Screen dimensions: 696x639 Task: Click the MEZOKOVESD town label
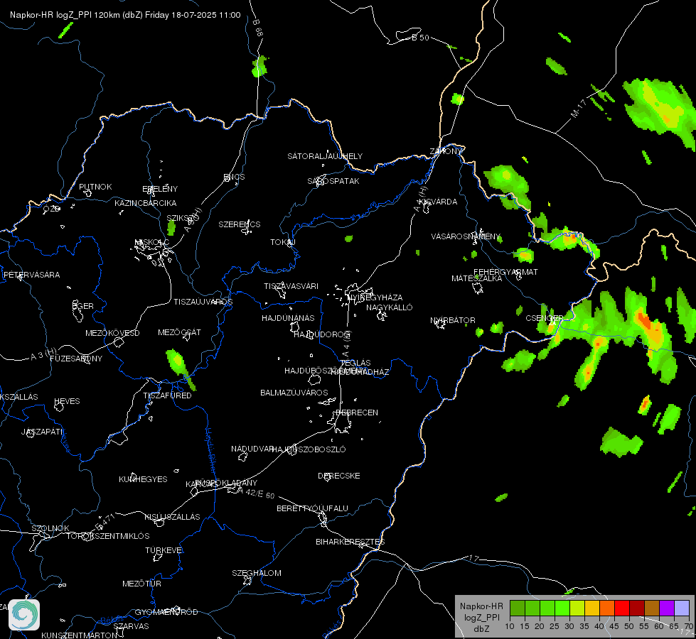(112, 333)
